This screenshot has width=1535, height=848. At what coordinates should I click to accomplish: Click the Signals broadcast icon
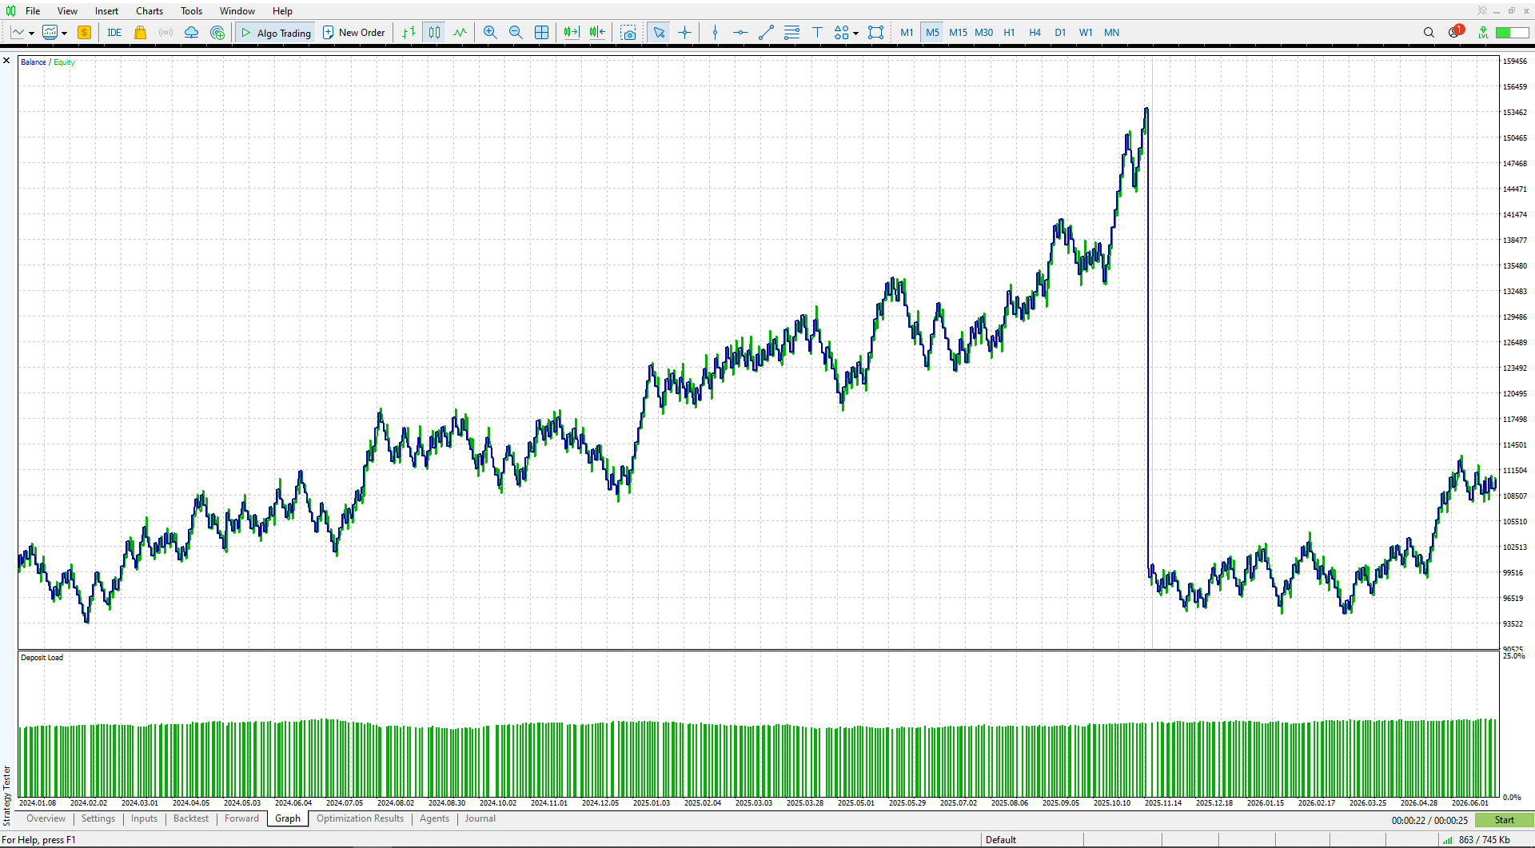coord(165,33)
